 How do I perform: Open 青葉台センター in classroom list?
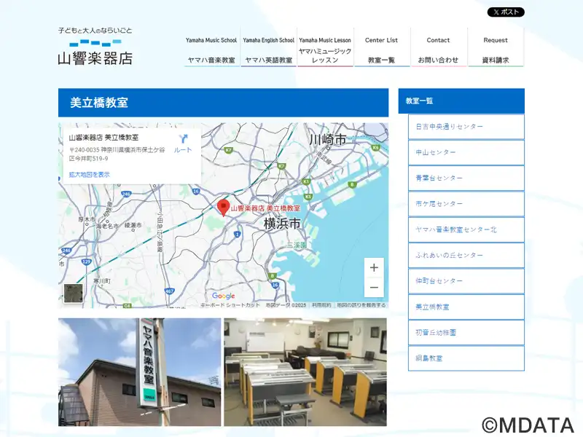(466, 178)
